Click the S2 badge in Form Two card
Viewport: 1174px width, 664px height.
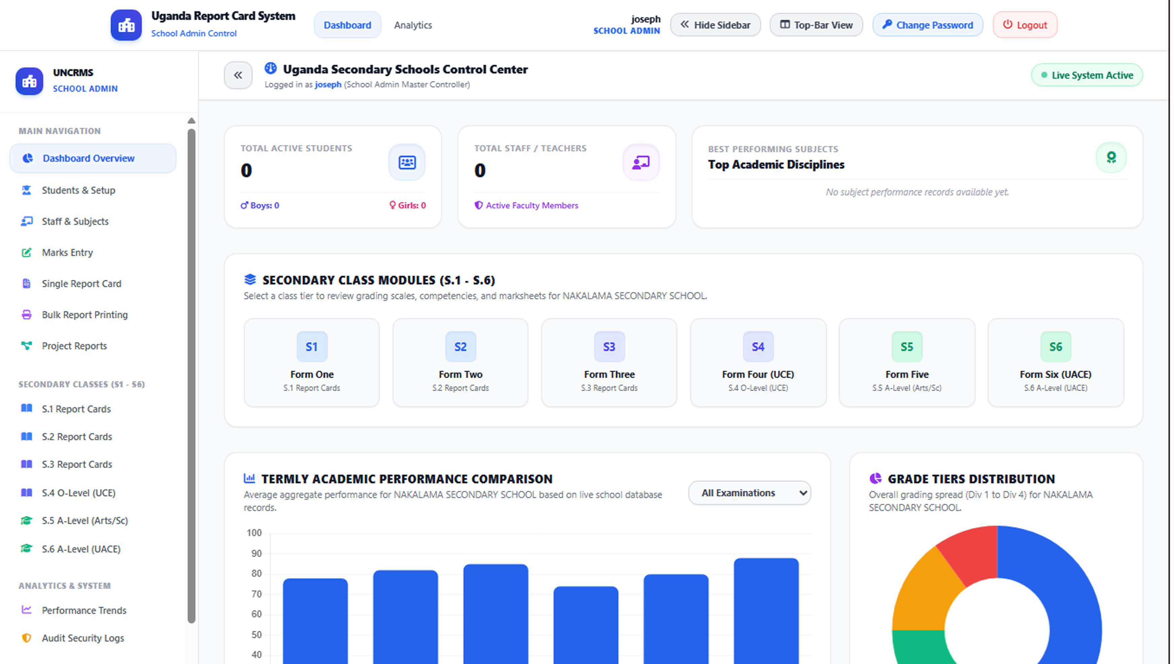[460, 346]
